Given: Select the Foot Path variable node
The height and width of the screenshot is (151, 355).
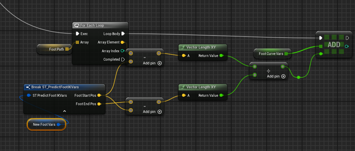Looking at the screenshot, I should [x=55, y=49].
